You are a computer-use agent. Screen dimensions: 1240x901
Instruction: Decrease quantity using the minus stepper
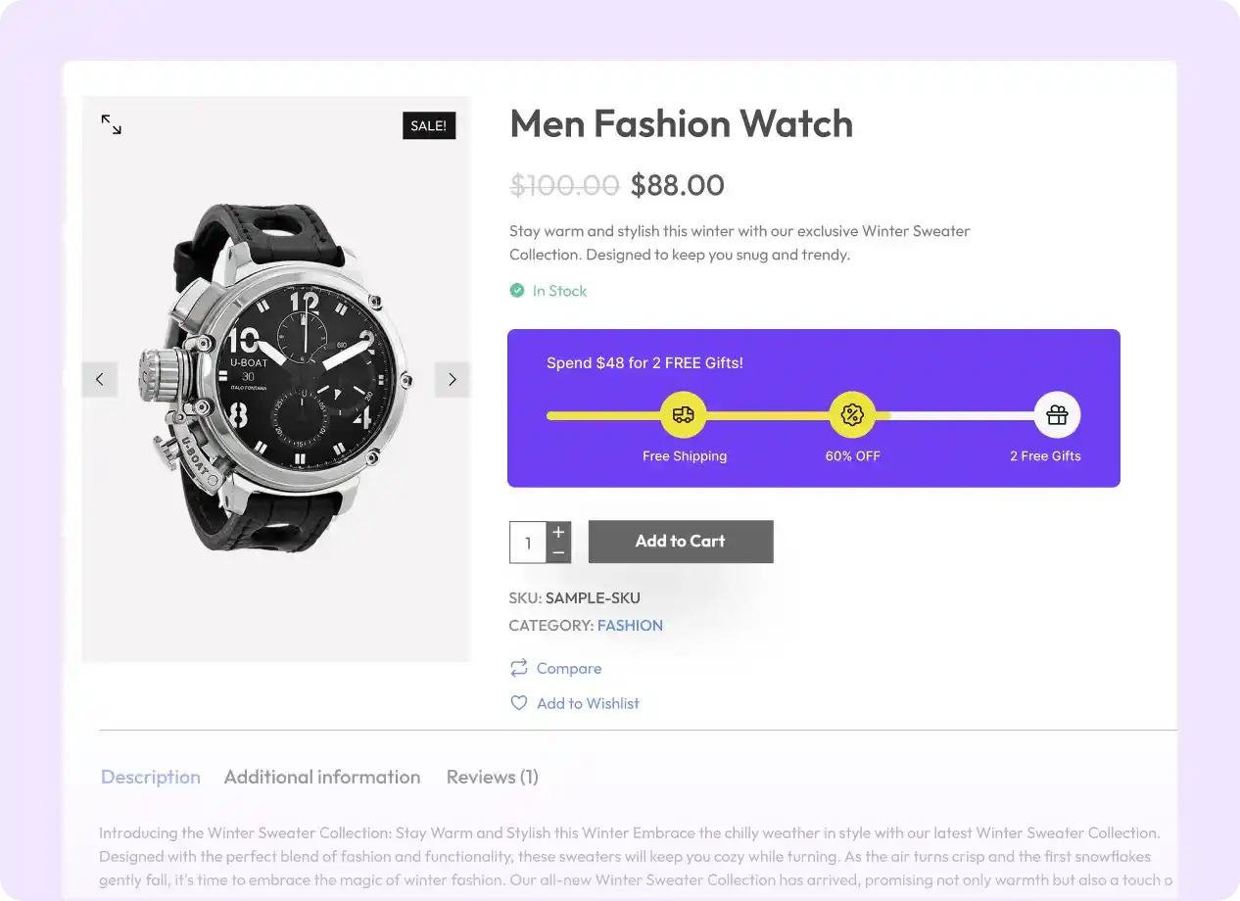pyautogui.click(x=557, y=554)
